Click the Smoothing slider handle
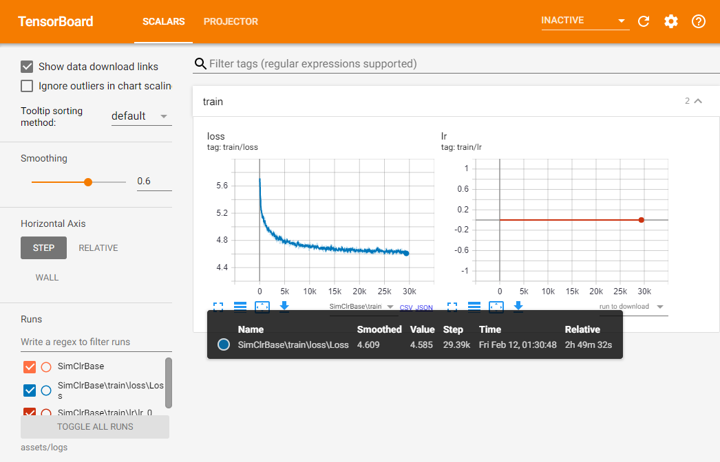Viewport: 720px width, 462px height. click(88, 182)
